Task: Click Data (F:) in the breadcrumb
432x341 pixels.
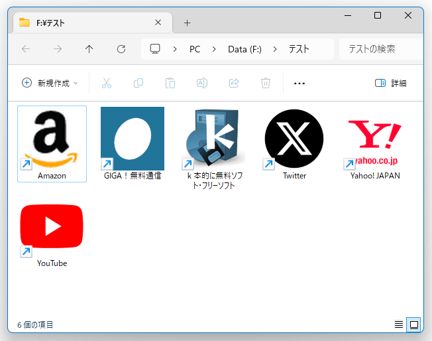Action: tap(244, 49)
